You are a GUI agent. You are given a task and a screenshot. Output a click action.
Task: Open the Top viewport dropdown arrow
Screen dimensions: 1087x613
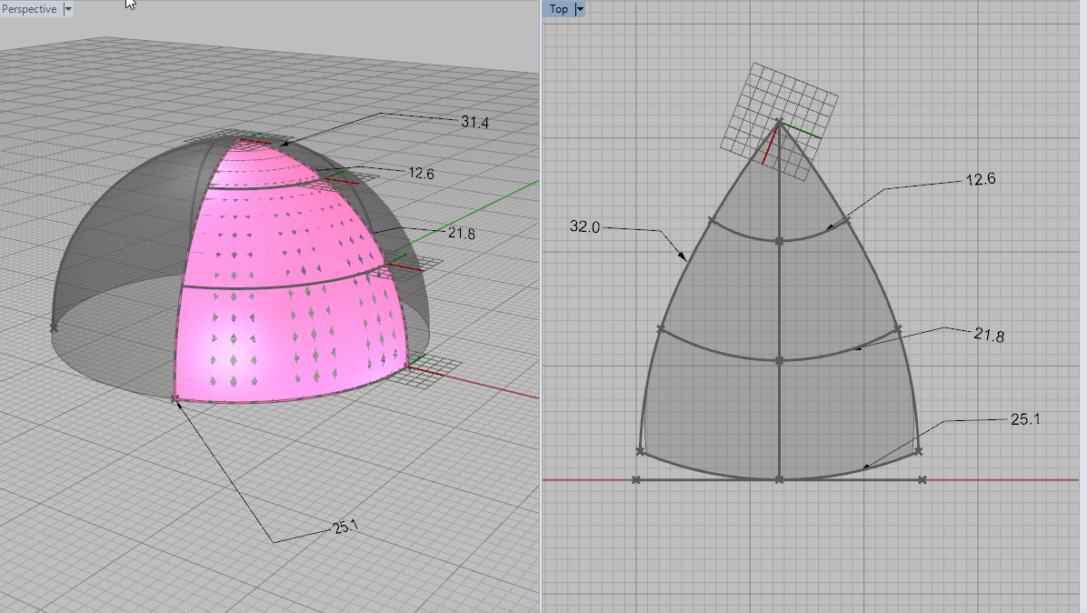pos(580,9)
